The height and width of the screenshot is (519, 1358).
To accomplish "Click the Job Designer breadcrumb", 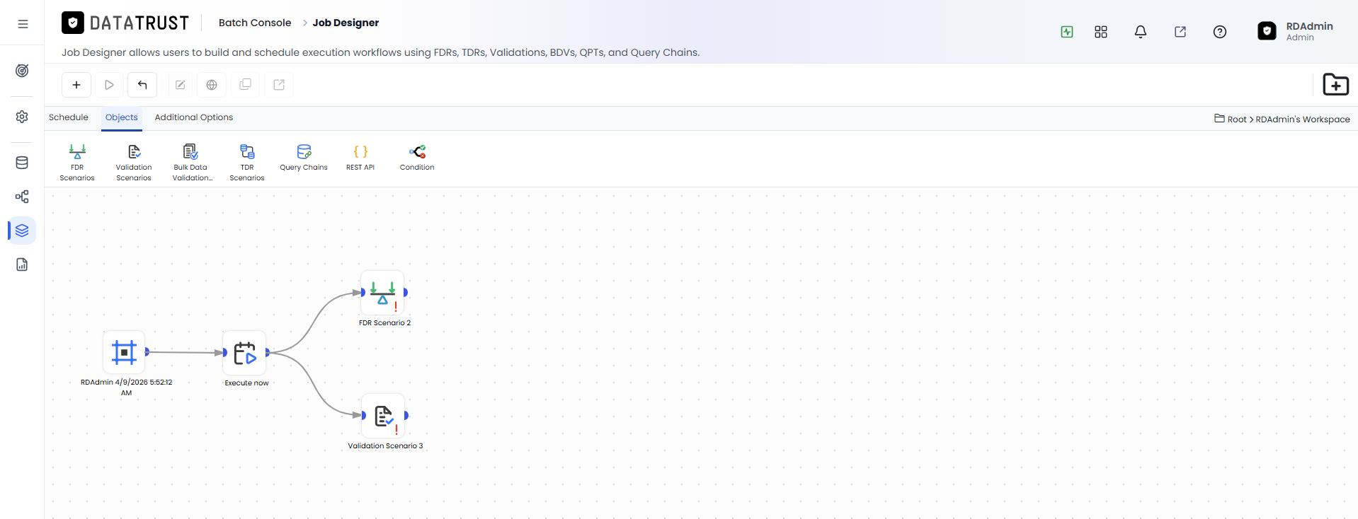I will pyautogui.click(x=346, y=23).
